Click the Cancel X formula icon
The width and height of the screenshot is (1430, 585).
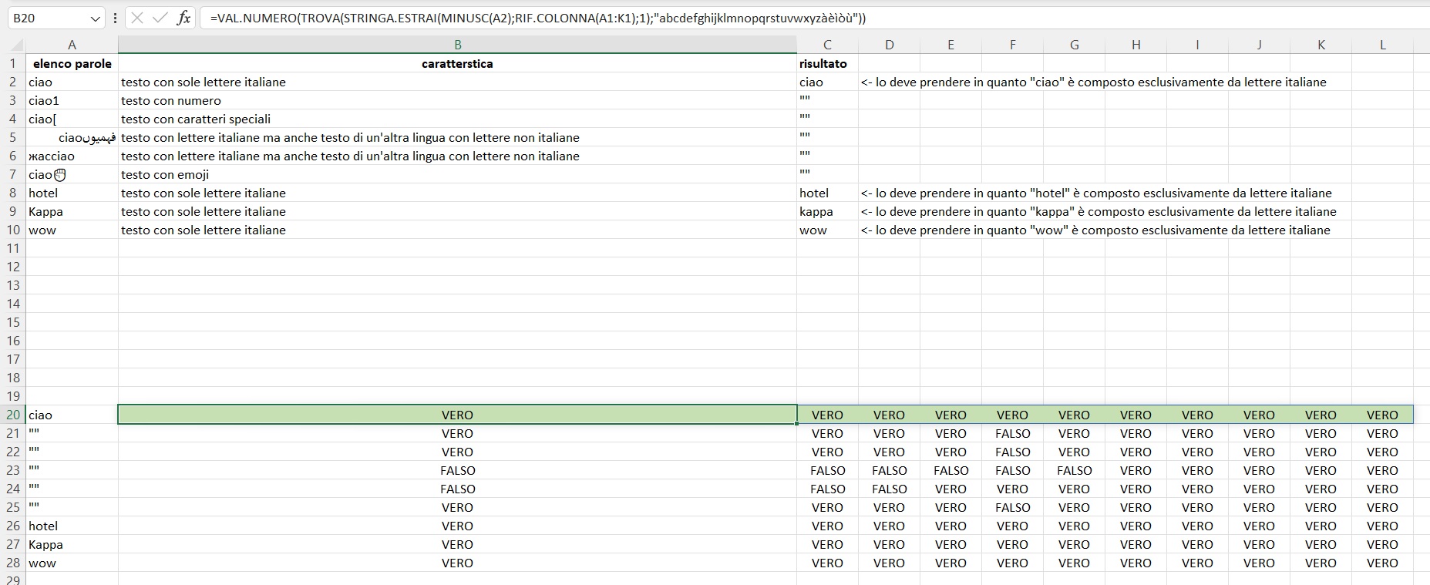137,18
